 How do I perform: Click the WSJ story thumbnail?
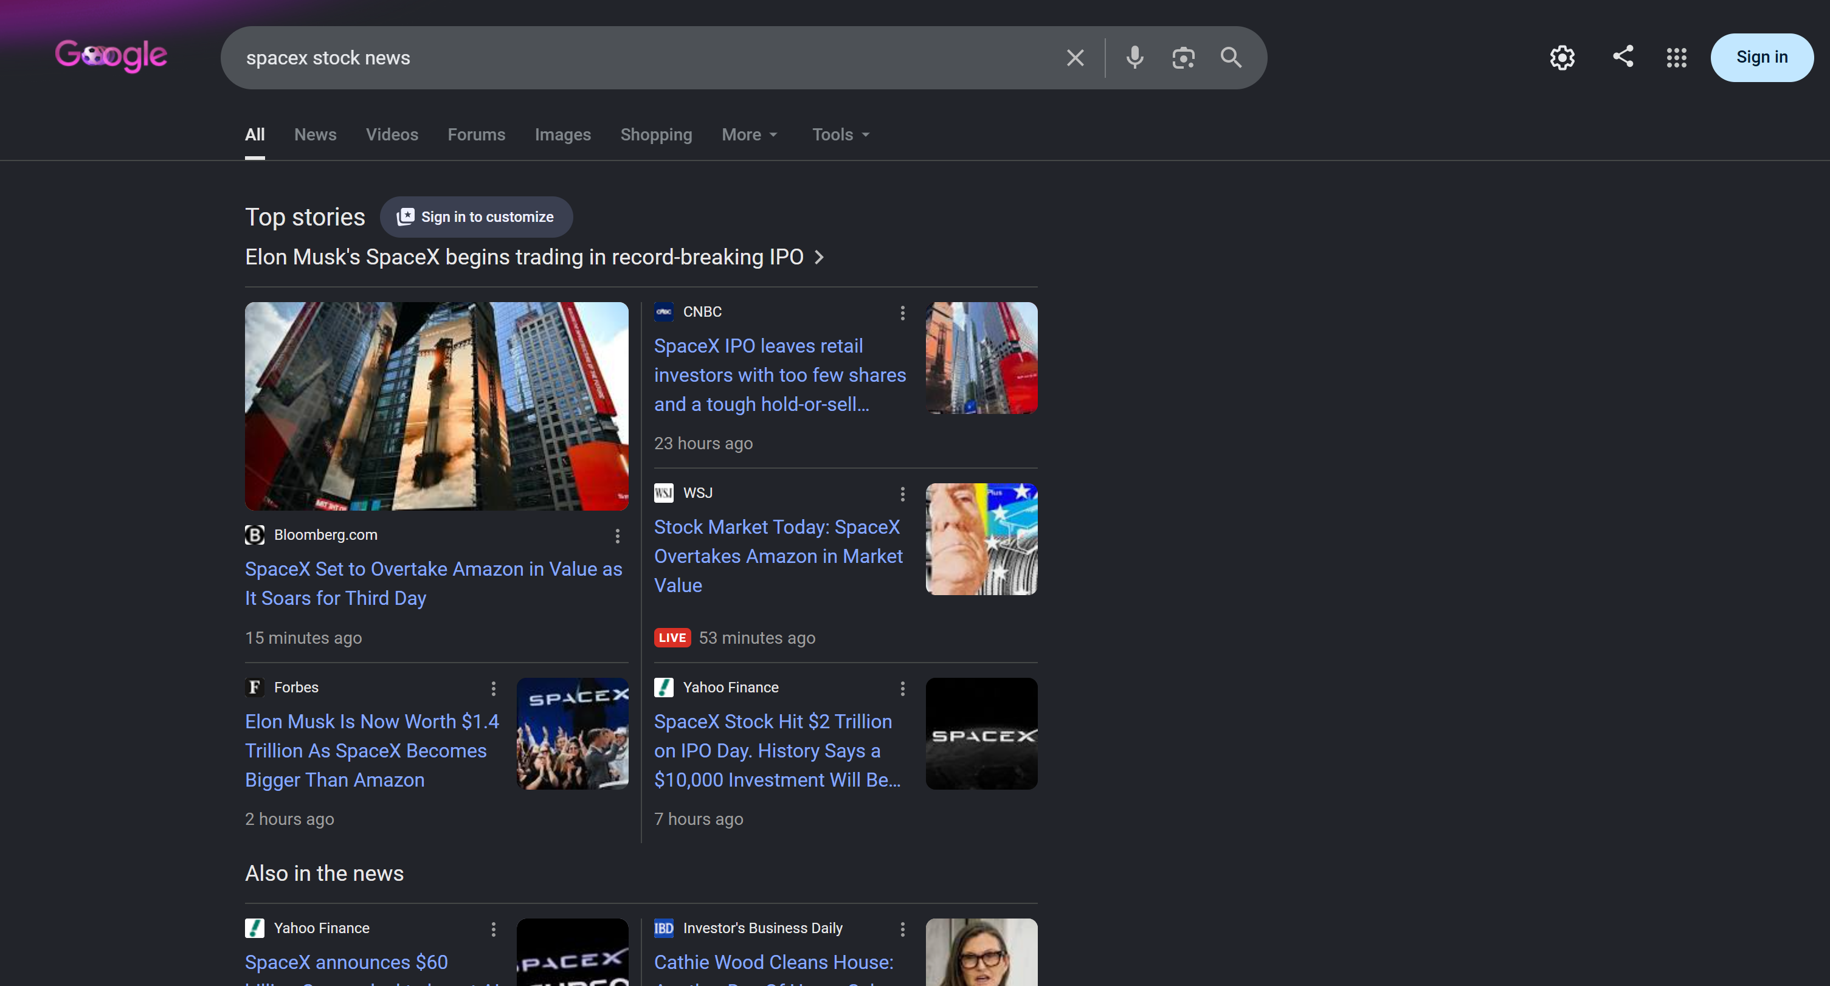(981, 539)
